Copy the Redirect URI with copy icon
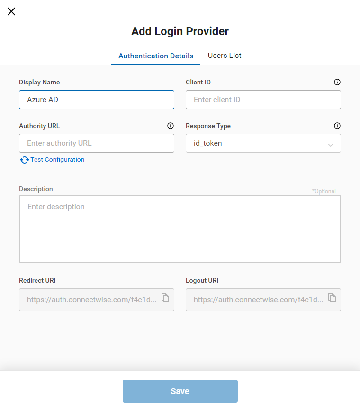Viewport: 360px width, 417px height. [x=165, y=297]
